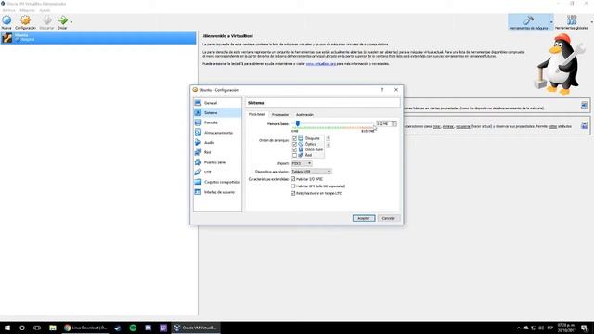Click the Memoria base stepper arrows
This screenshot has height=334, width=594.
[x=394, y=123]
